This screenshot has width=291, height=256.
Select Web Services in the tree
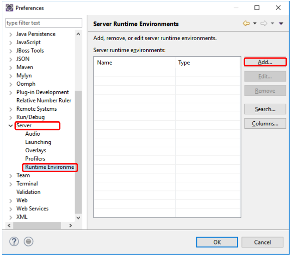[x=32, y=208]
